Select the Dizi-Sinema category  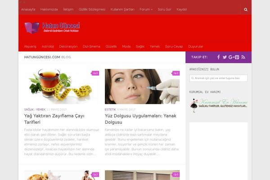[91, 46]
